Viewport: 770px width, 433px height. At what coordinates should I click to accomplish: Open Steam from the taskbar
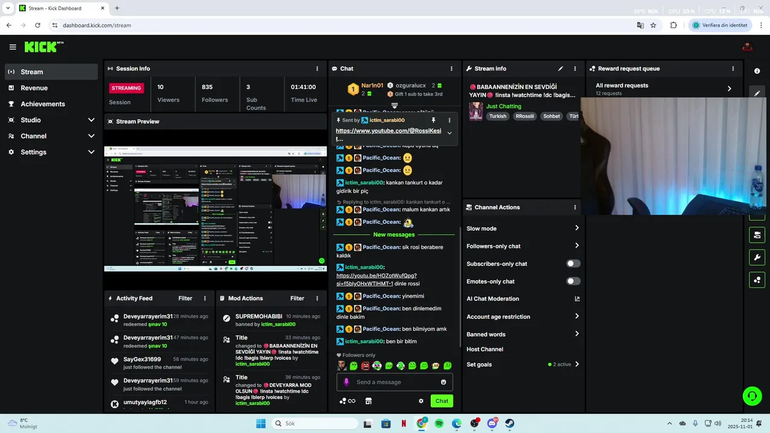pyautogui.click(x=510, y=423)
